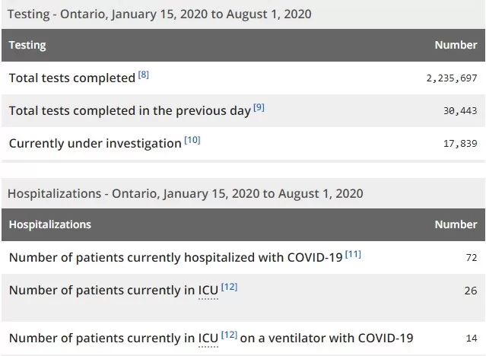Click the Testing - Ontario table caption
486x356 pixels.
[x=159, y=14]
